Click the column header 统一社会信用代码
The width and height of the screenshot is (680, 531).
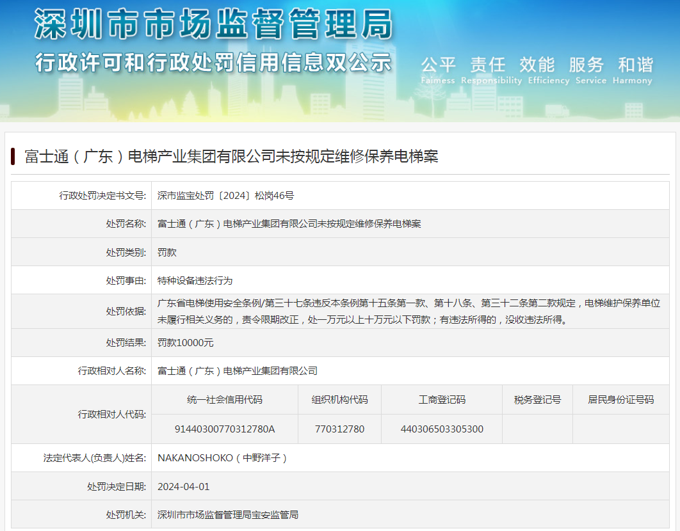click(225, 400)
